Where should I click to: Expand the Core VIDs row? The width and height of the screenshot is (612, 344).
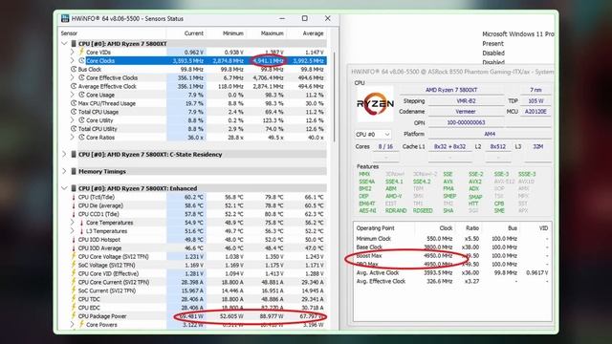tap(73, 52)
